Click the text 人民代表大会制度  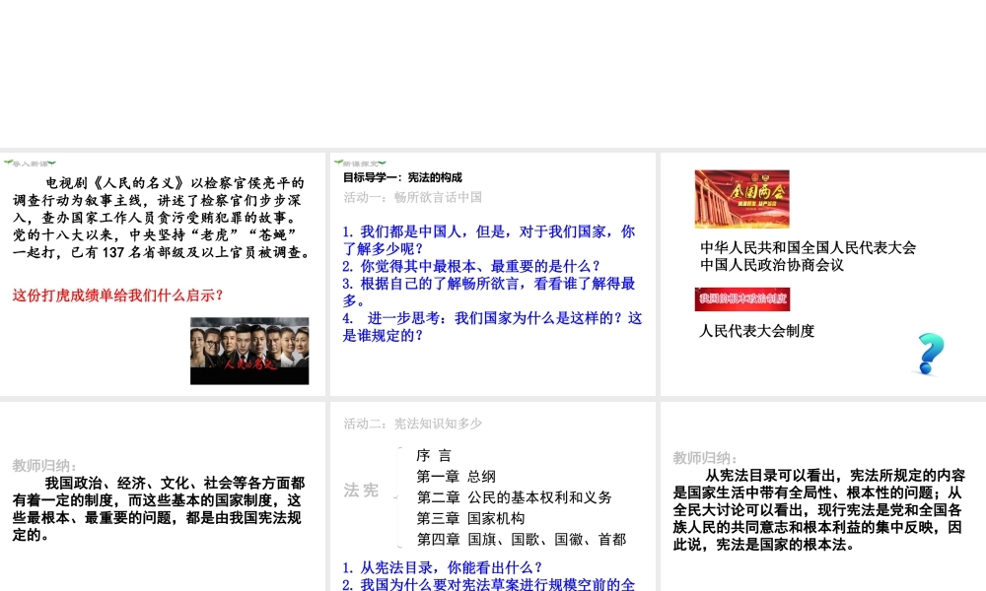tap(757, 331)
